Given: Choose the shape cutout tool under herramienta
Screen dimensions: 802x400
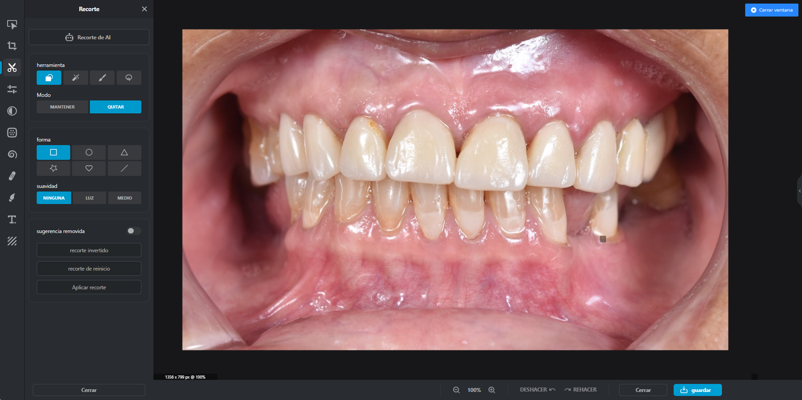Looking at the screenshot, I should coord(49,78).
